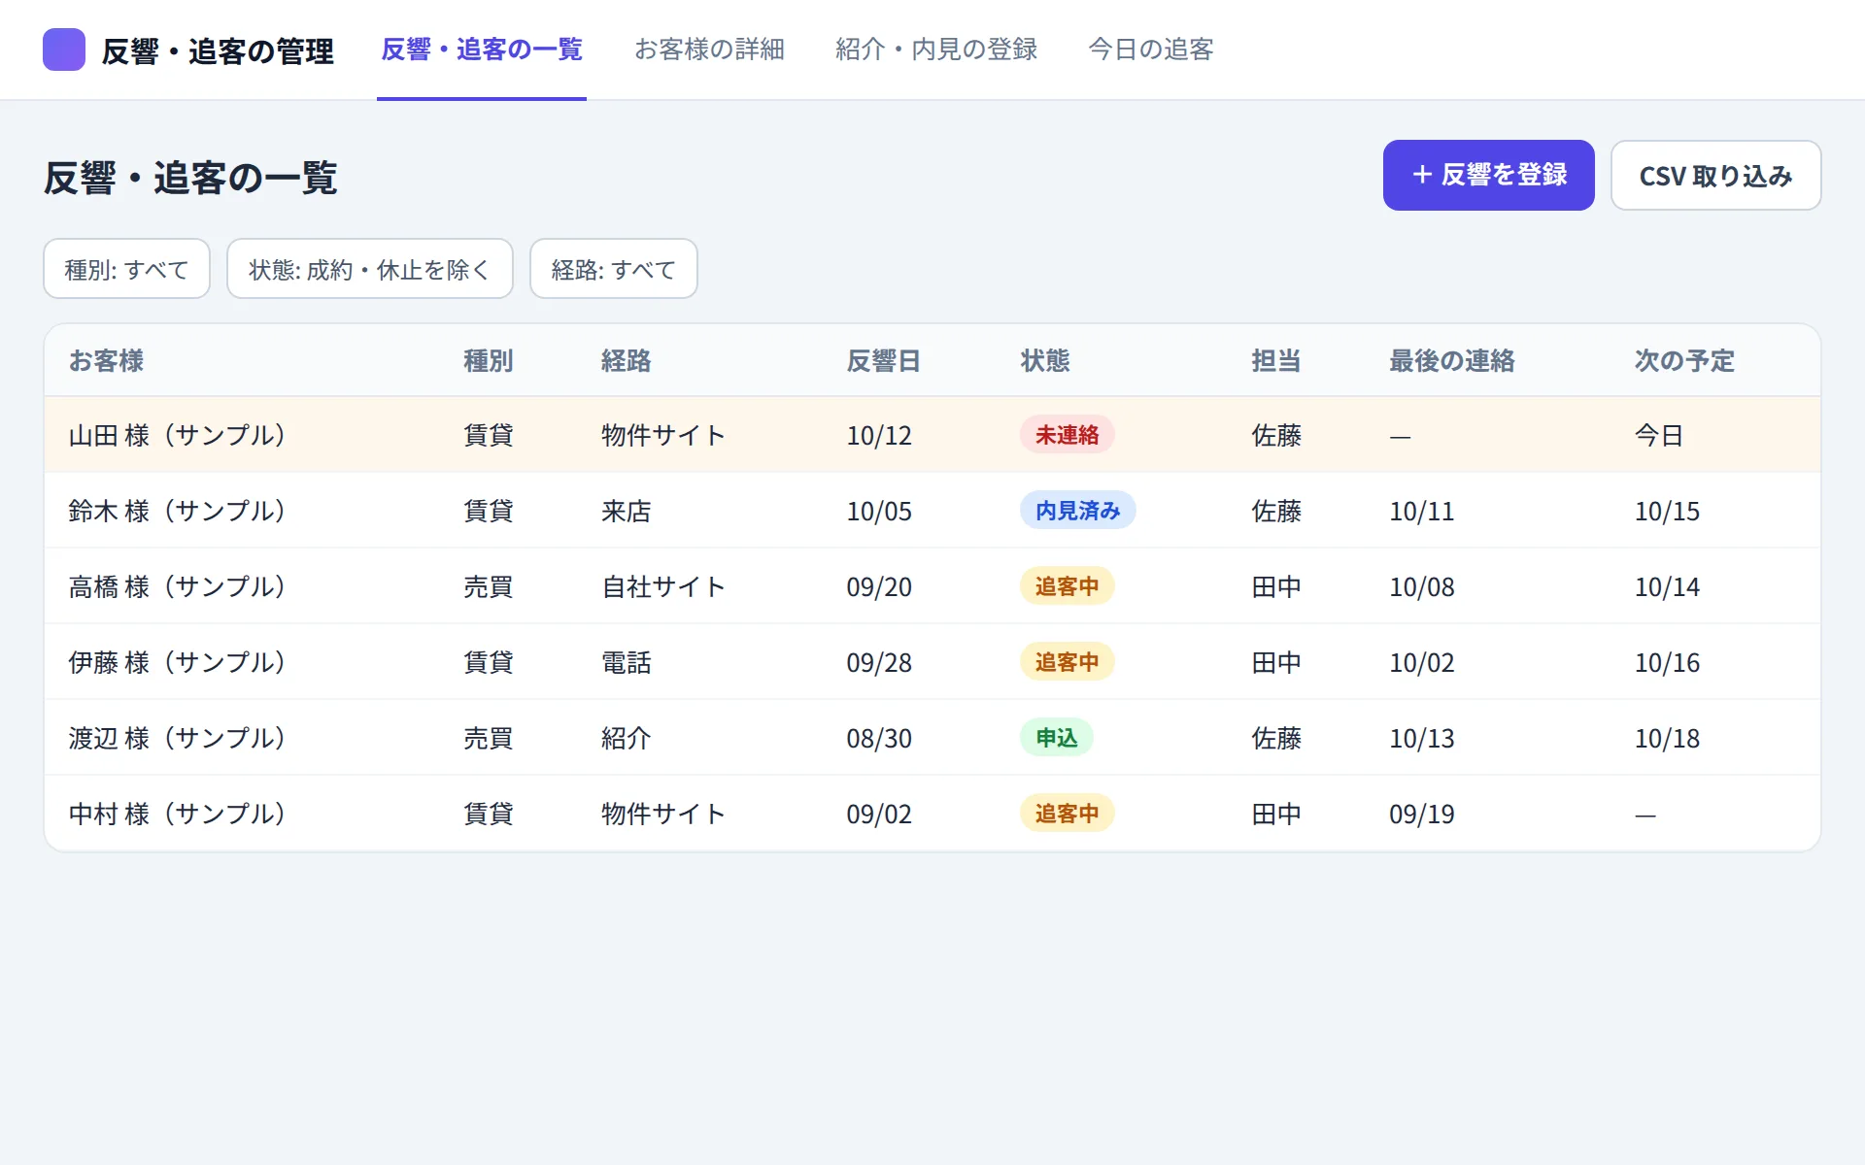
Task: Click 来店 route cell
Action: 626,511
